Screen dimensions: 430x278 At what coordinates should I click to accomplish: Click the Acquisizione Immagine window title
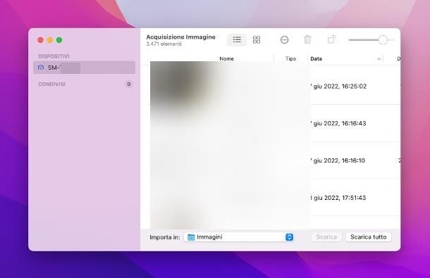(180, 37)
